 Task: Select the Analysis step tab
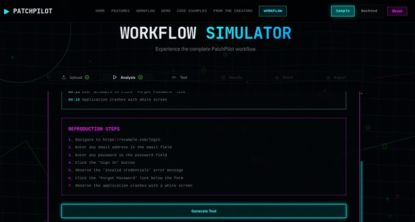point(128,77)
